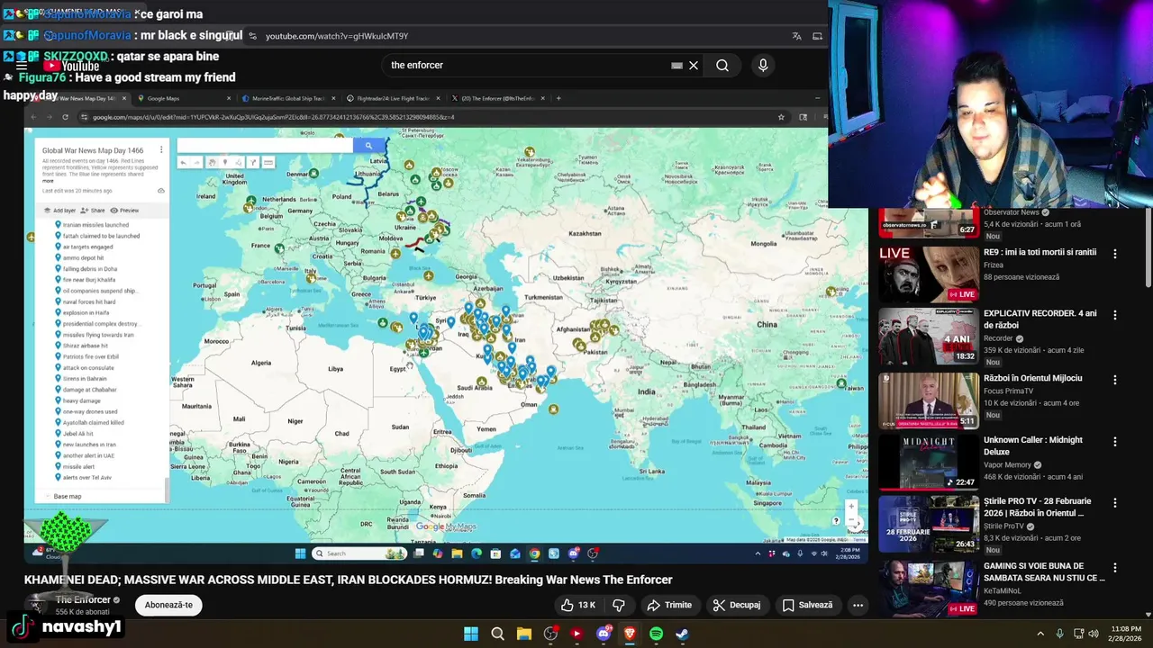Select 'Ayatollah claimed killed' layer item
The height and width of the screenshot is (648, 1153).
tap(94, 423)
